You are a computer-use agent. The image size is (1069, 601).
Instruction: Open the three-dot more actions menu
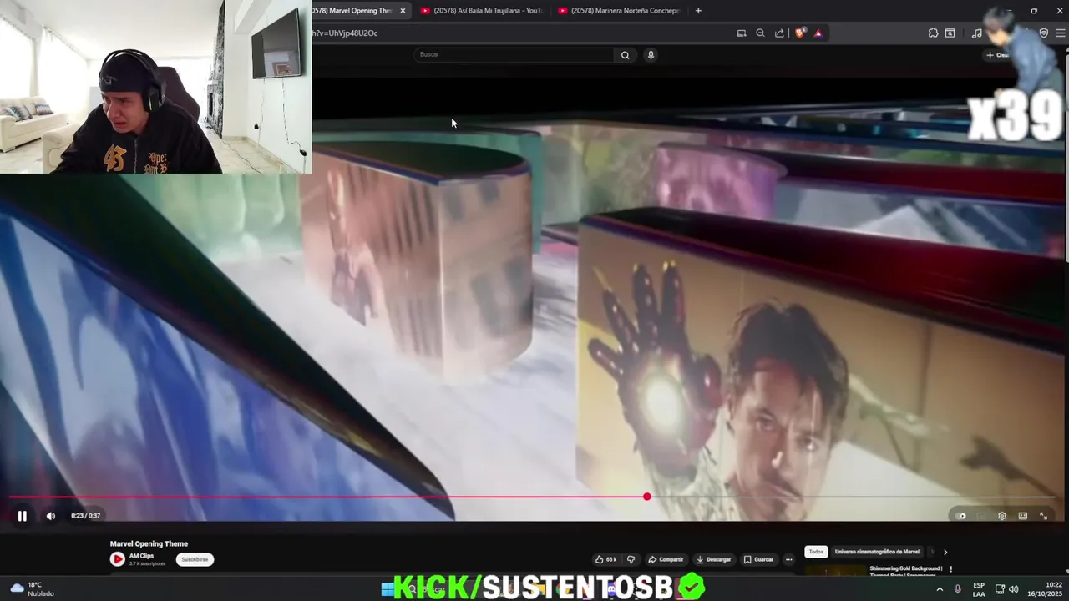coord(788,559)
